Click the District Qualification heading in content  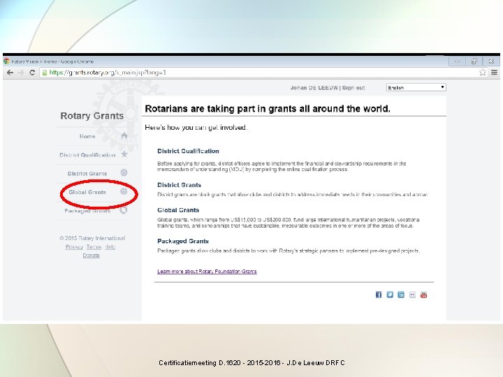[188, 151]
